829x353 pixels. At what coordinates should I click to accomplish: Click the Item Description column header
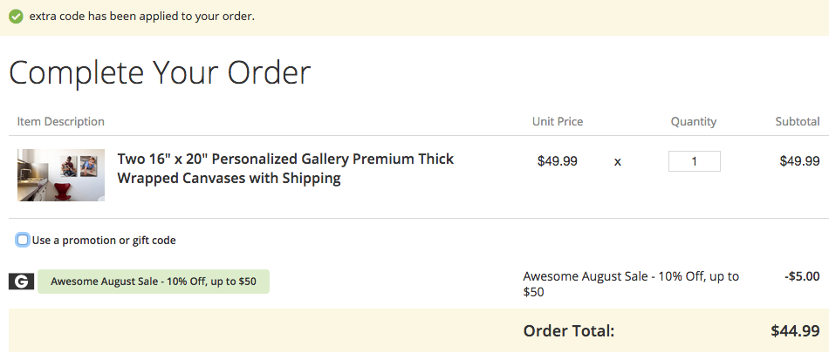click(x=61, y=121)
